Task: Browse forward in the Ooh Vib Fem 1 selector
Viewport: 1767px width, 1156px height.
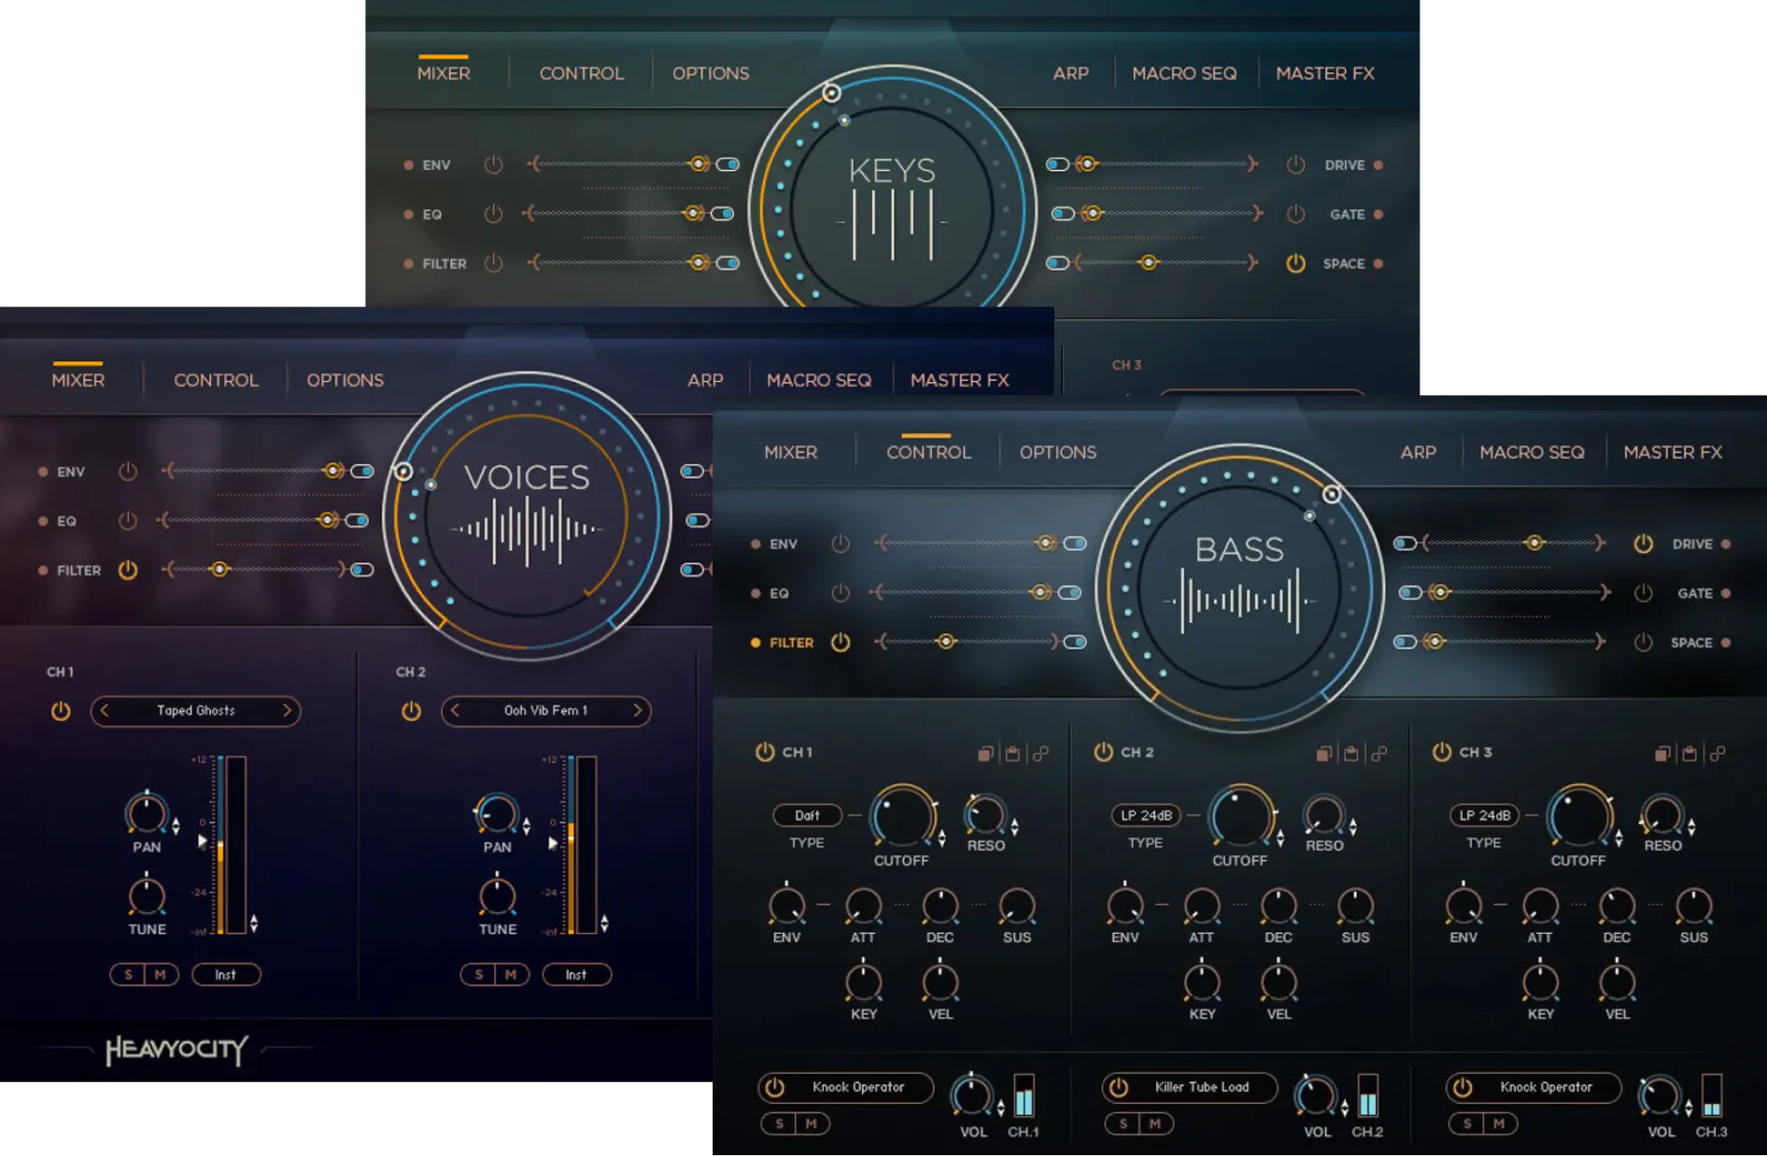Action: coord(638,711)
